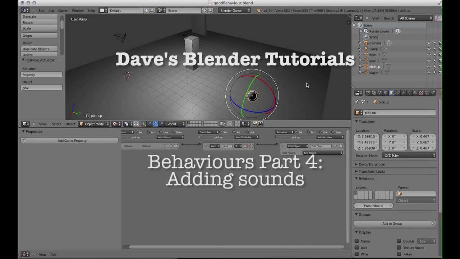460x259 pixels.
Task: Click the outliner search magnifier icon
Action: click(x=438, y=18)
